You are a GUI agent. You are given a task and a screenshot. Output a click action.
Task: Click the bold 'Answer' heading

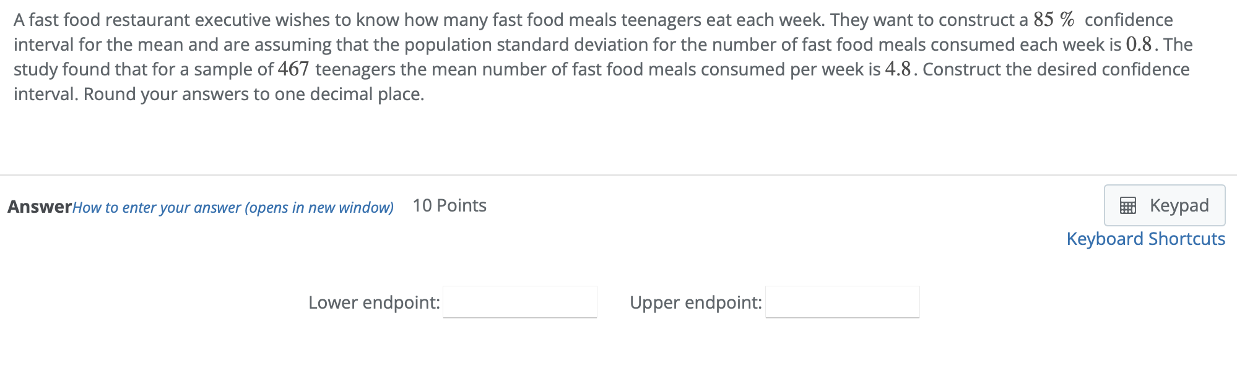[x=40, y=207]
